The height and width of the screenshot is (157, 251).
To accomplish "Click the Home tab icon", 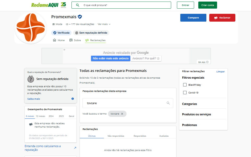I will coord(54,40).
